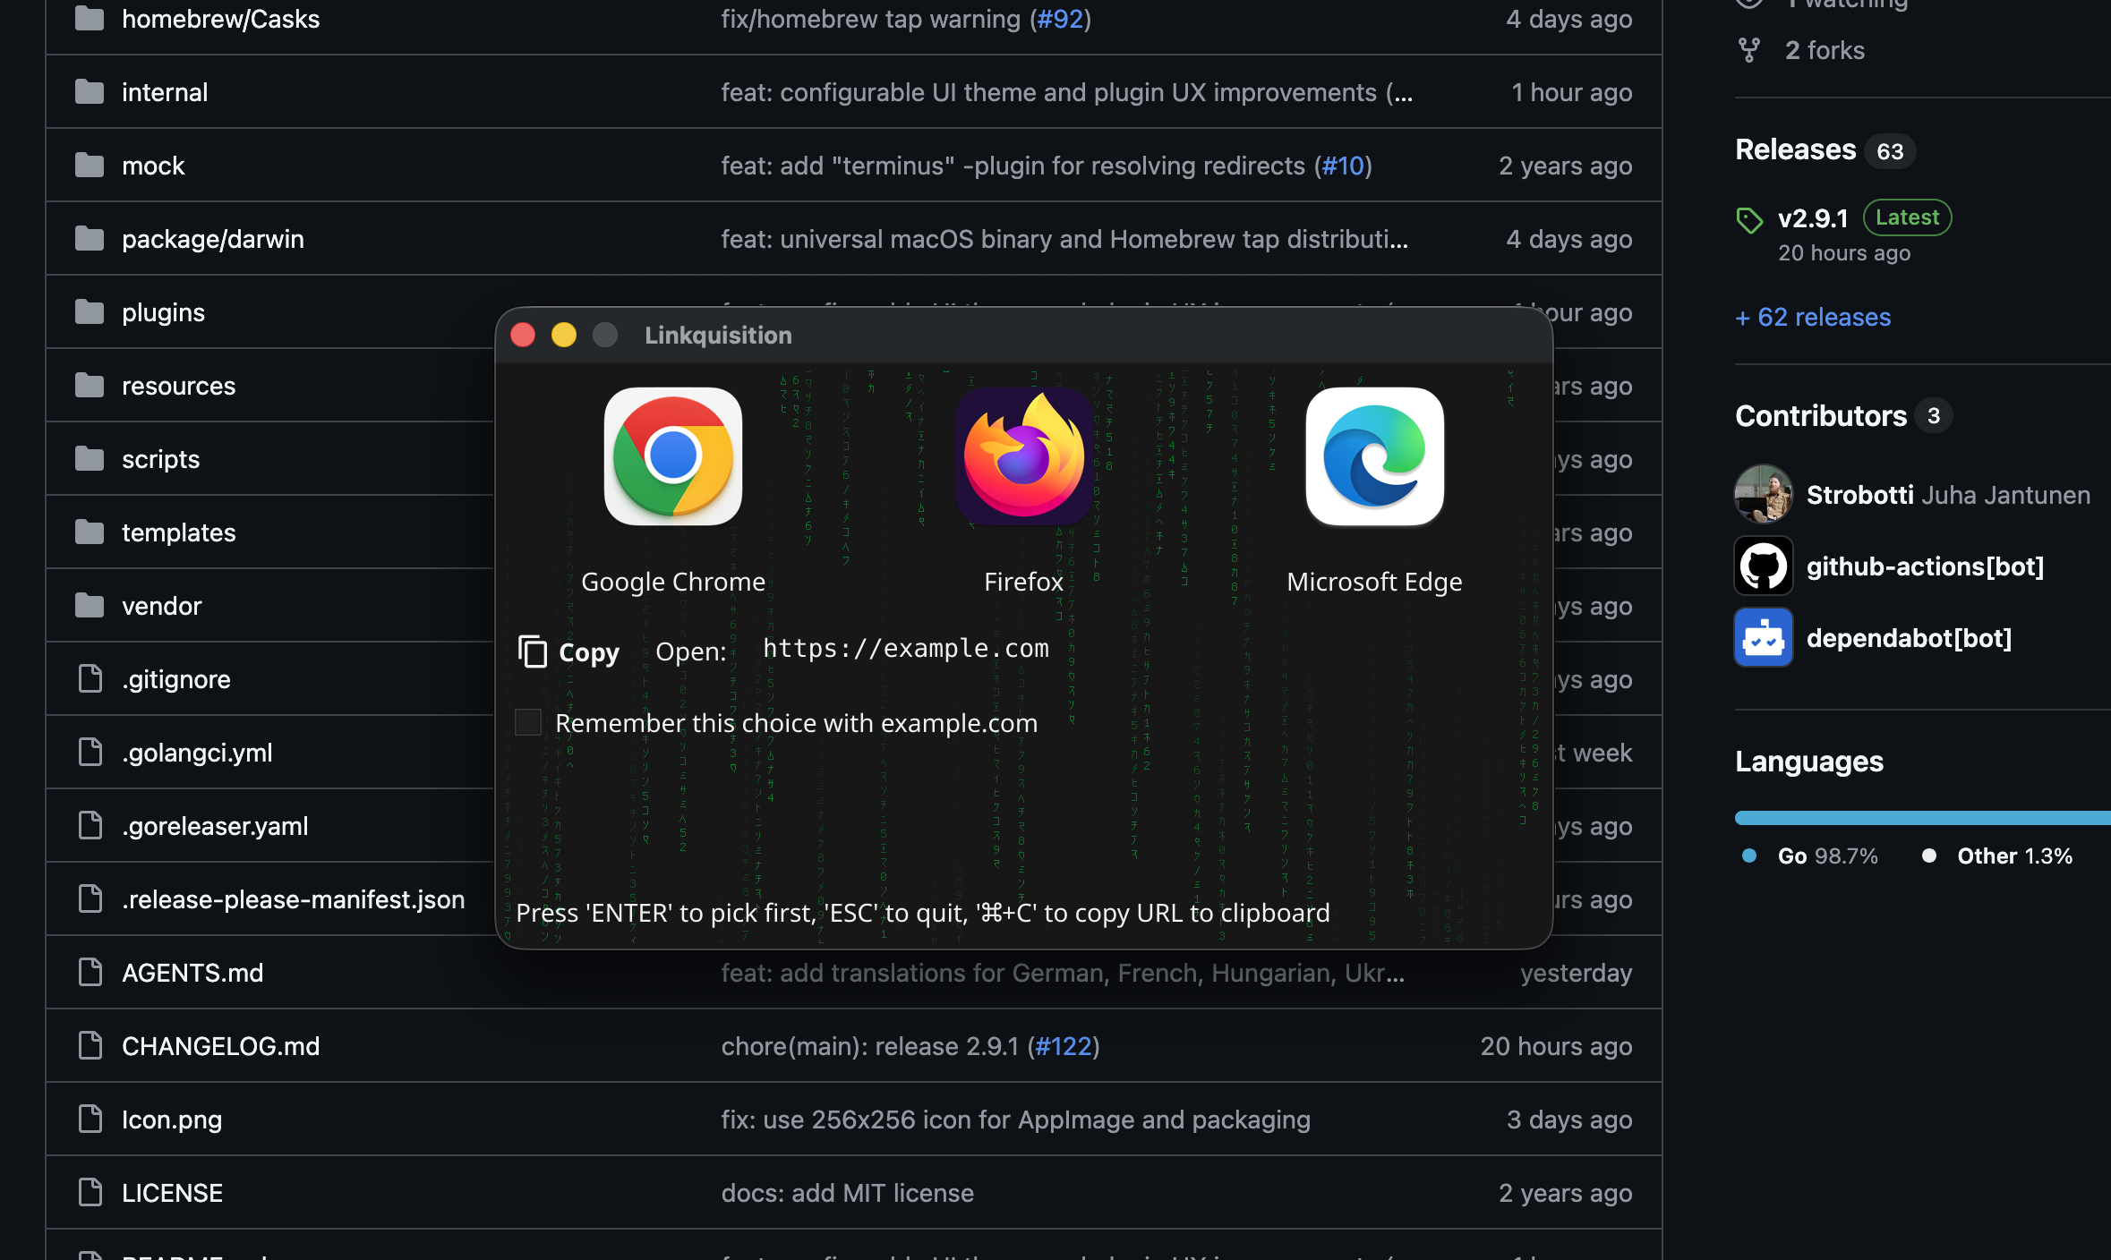Open the dependabot[bot] avatar icon

tap(1764, 637)
